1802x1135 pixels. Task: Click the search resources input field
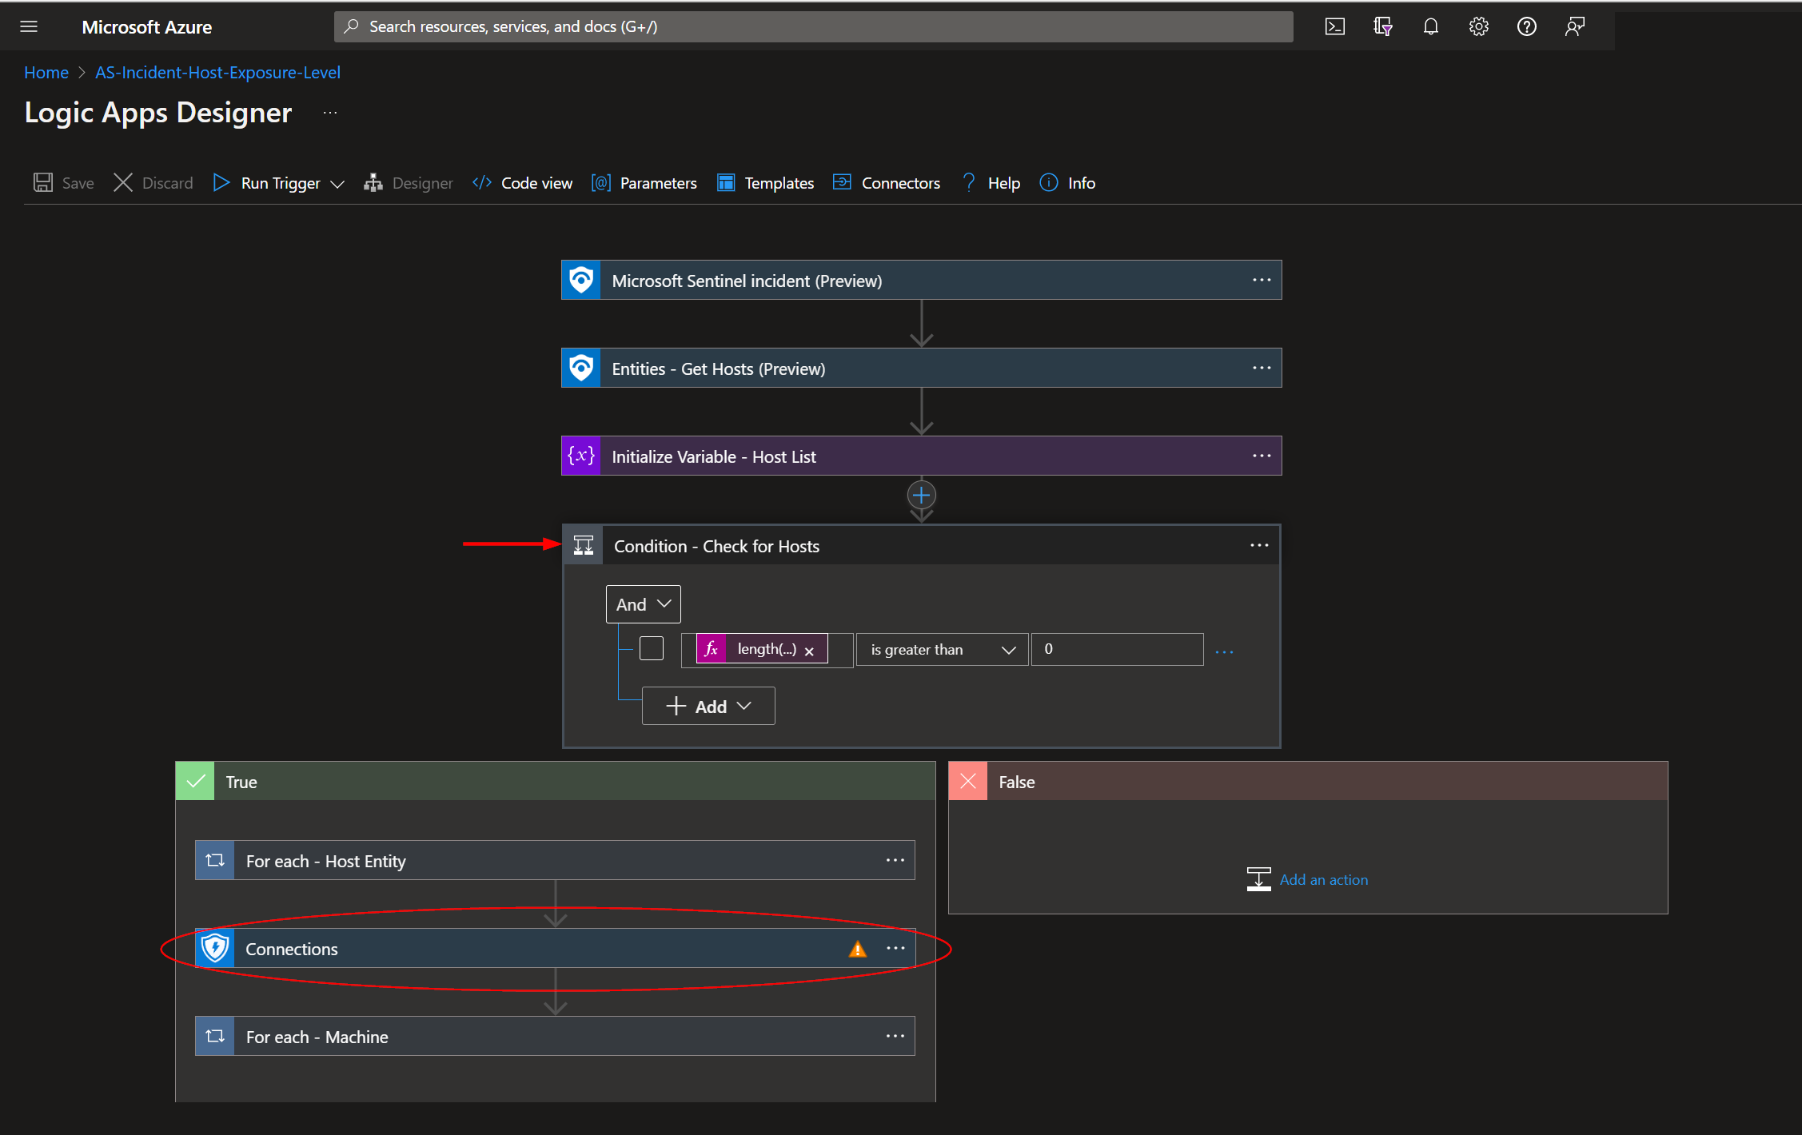[x=813, y=26]
